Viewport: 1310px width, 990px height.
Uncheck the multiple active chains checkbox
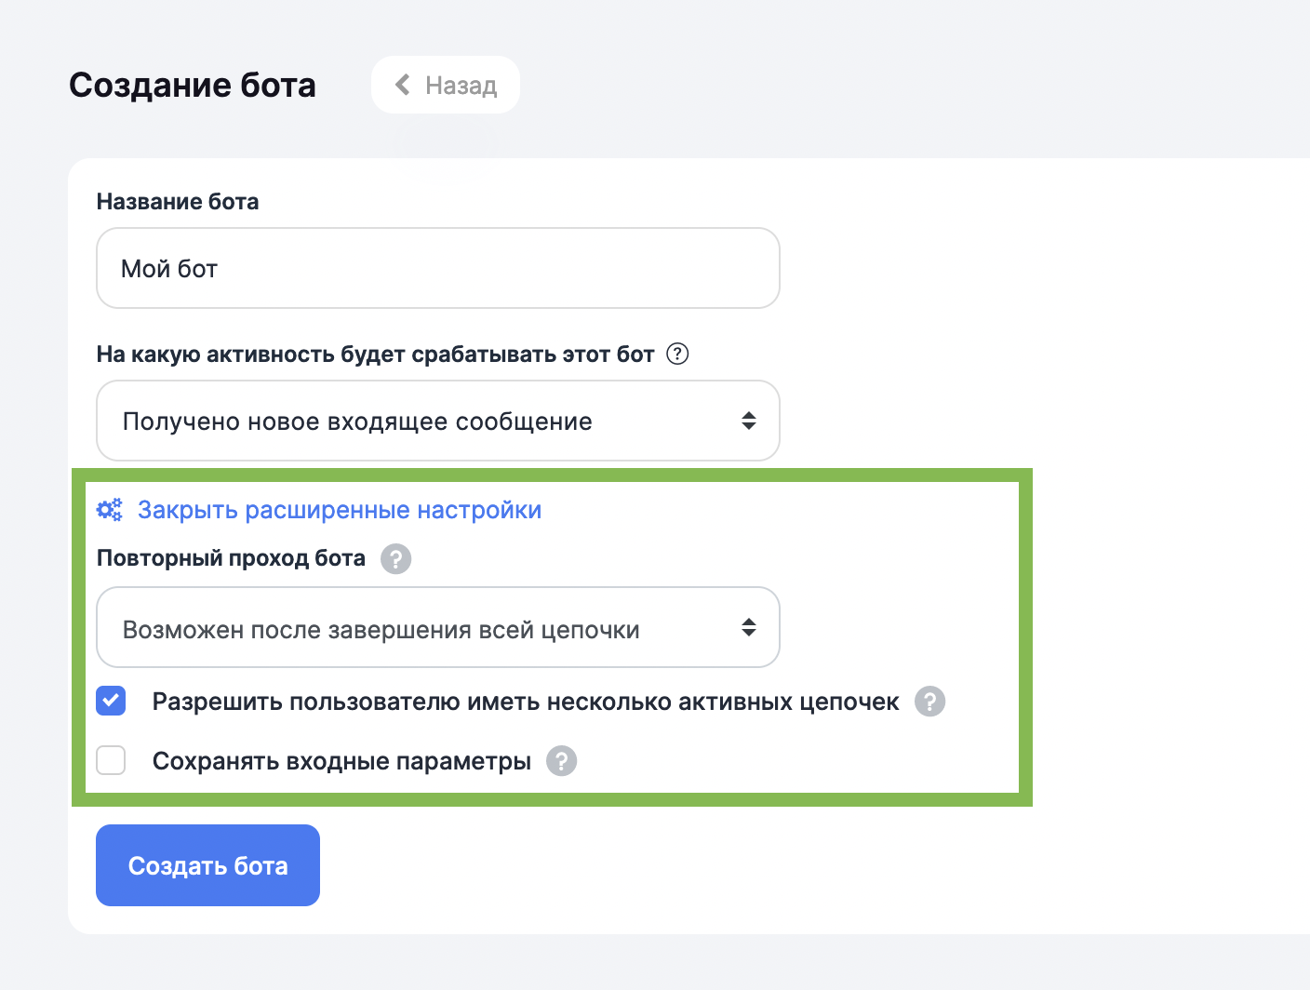click(112, 701)
